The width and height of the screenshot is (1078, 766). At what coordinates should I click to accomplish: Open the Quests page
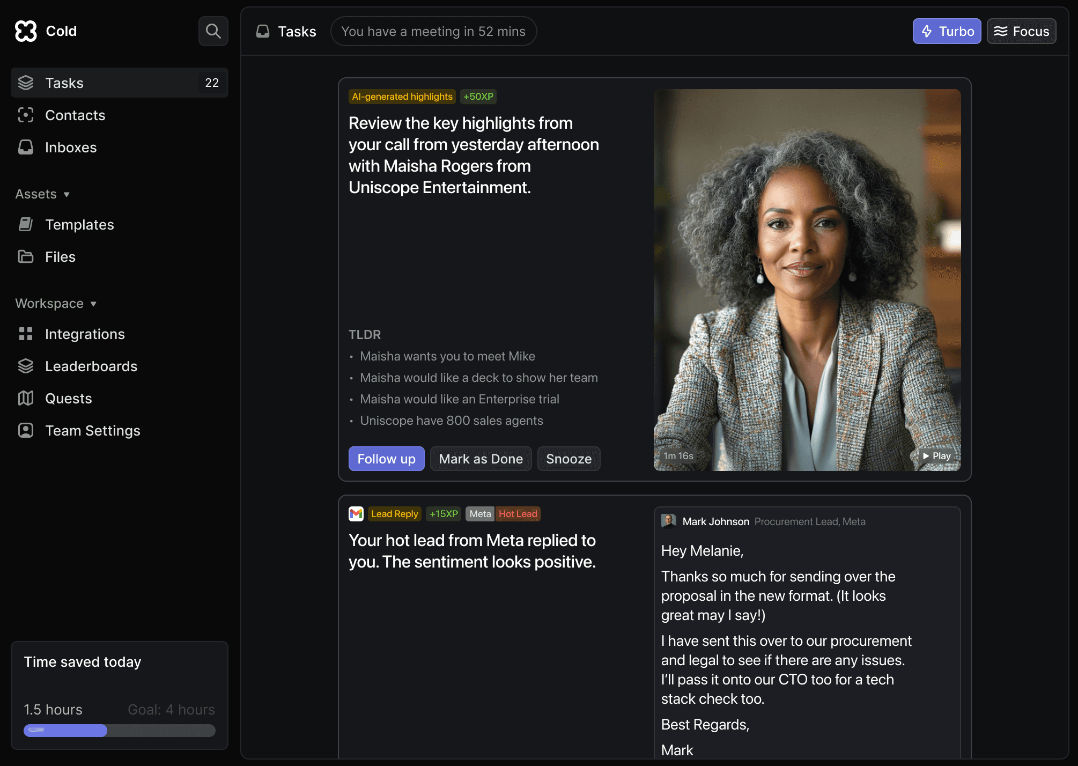coord(69,399)
